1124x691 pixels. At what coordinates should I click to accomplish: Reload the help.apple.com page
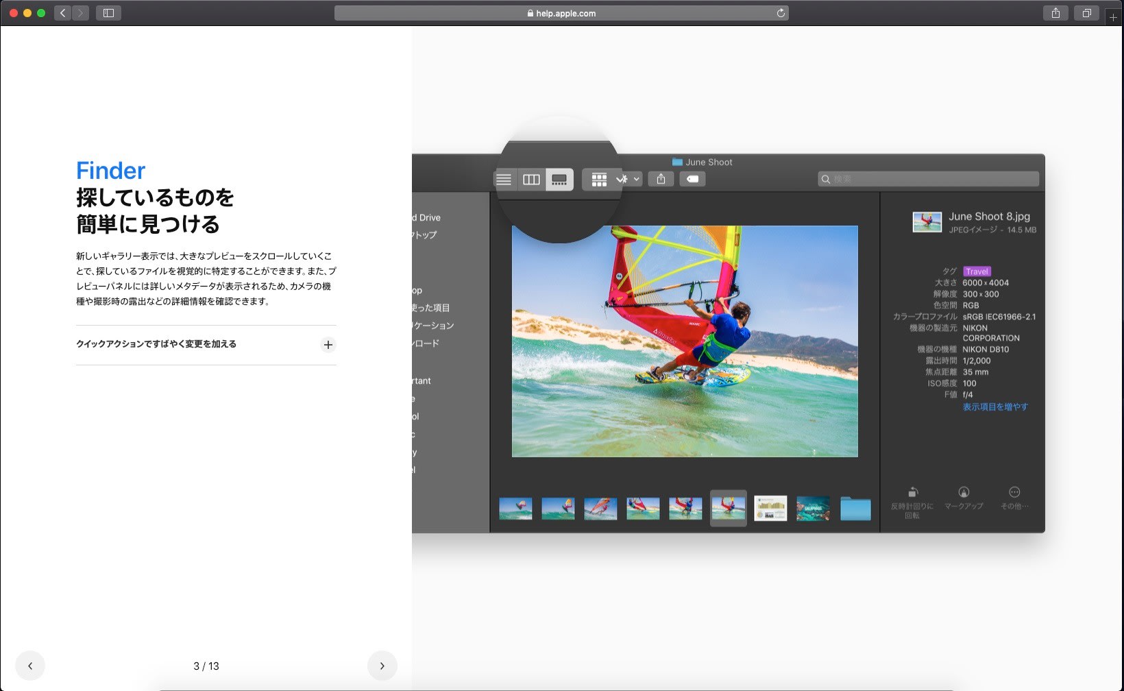tap(780, 13)
